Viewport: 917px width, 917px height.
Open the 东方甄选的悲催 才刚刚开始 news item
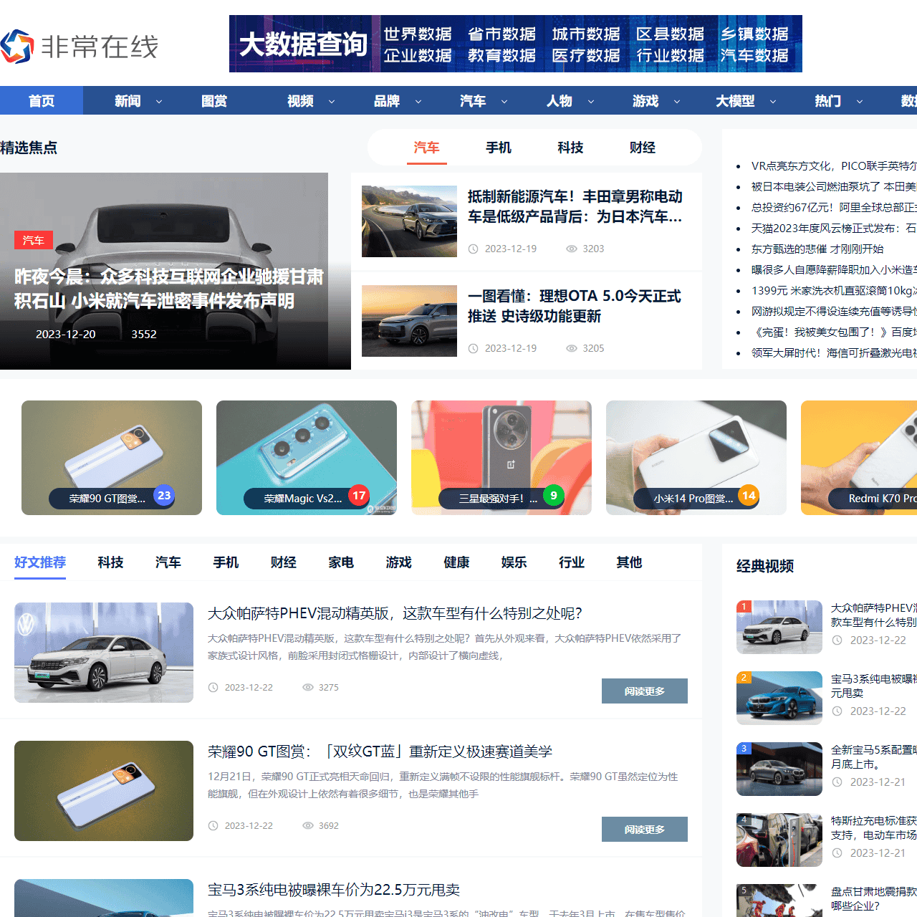pos(817,249)
